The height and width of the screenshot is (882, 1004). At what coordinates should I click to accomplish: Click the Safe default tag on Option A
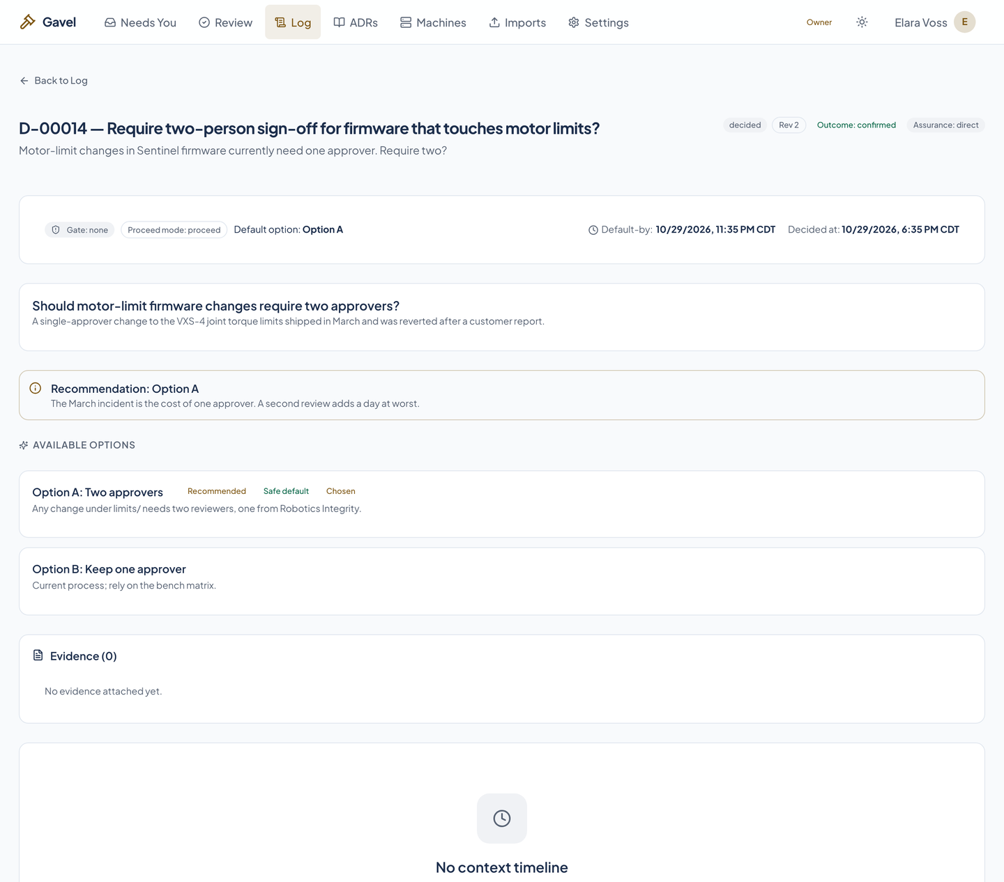point(286,491)
